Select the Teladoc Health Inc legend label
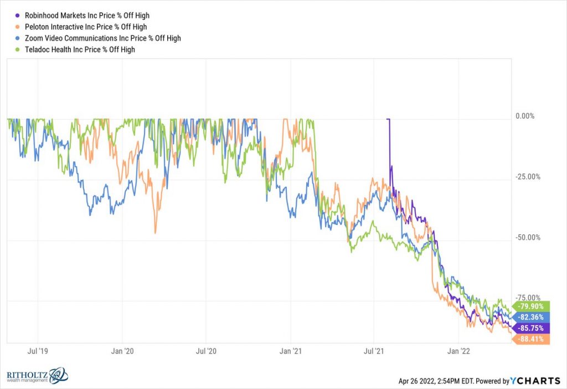Image resolution: width=567 pixels, height=389 pixels. [80, 49]
